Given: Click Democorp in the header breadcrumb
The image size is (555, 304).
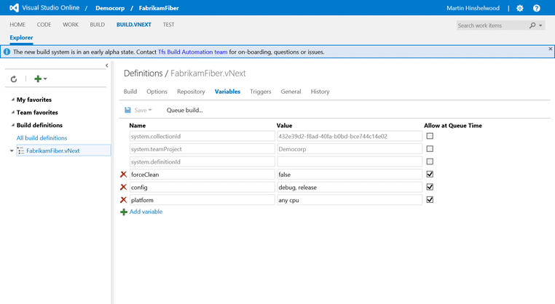Looking at the screenshot, I should [110, 8].
